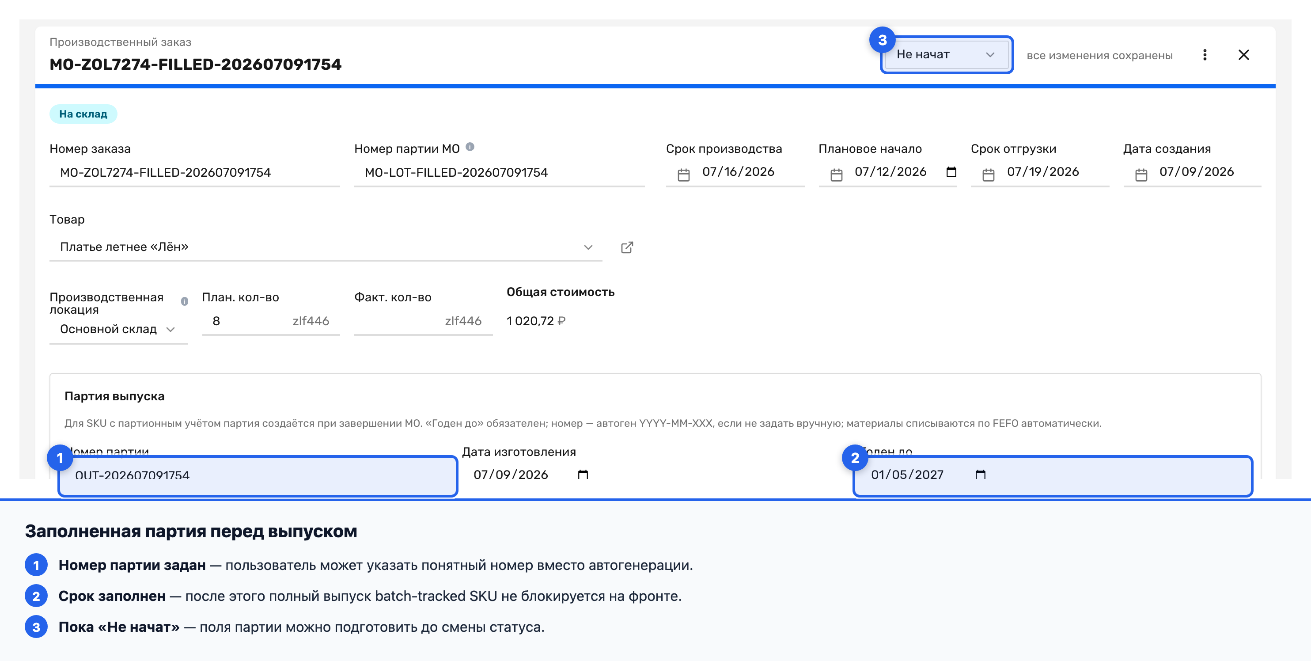1311x661 pixels.
Task: Edit batch number field OUT-202607091754
Action: [x=258, y=475]
